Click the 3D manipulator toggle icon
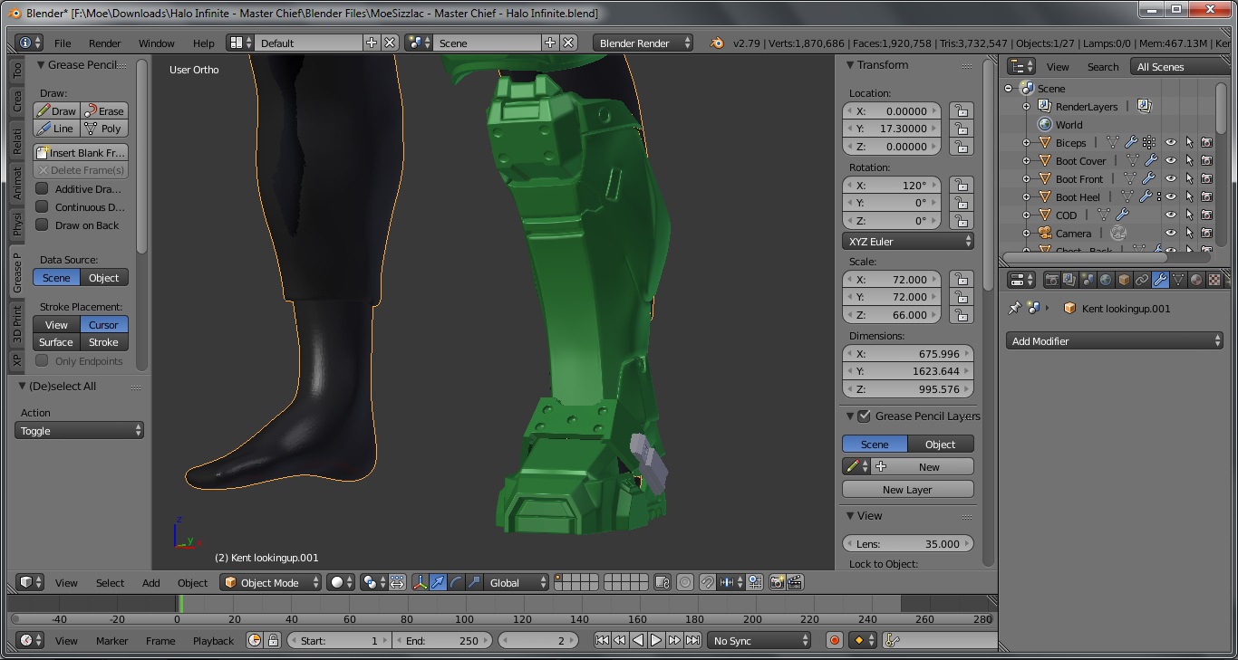1238x660 pixels. point(421,582)
